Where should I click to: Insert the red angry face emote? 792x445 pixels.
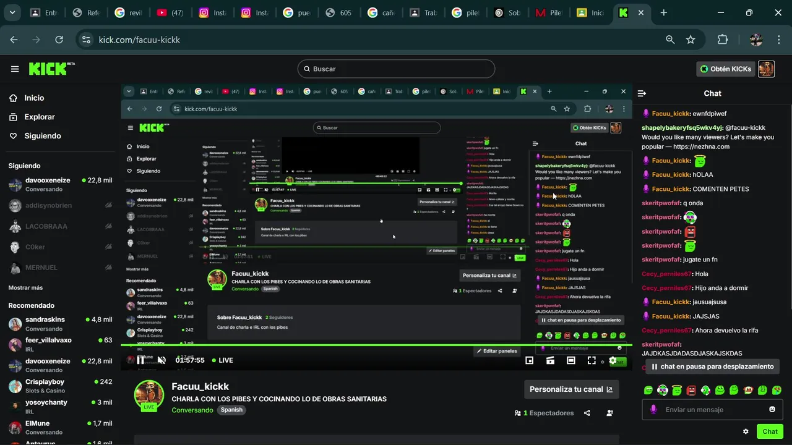pyautogui.click(x=691, y=390)
